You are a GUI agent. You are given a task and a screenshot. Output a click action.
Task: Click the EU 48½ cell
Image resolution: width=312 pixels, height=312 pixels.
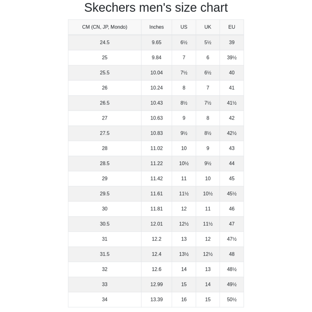[232, 269]
